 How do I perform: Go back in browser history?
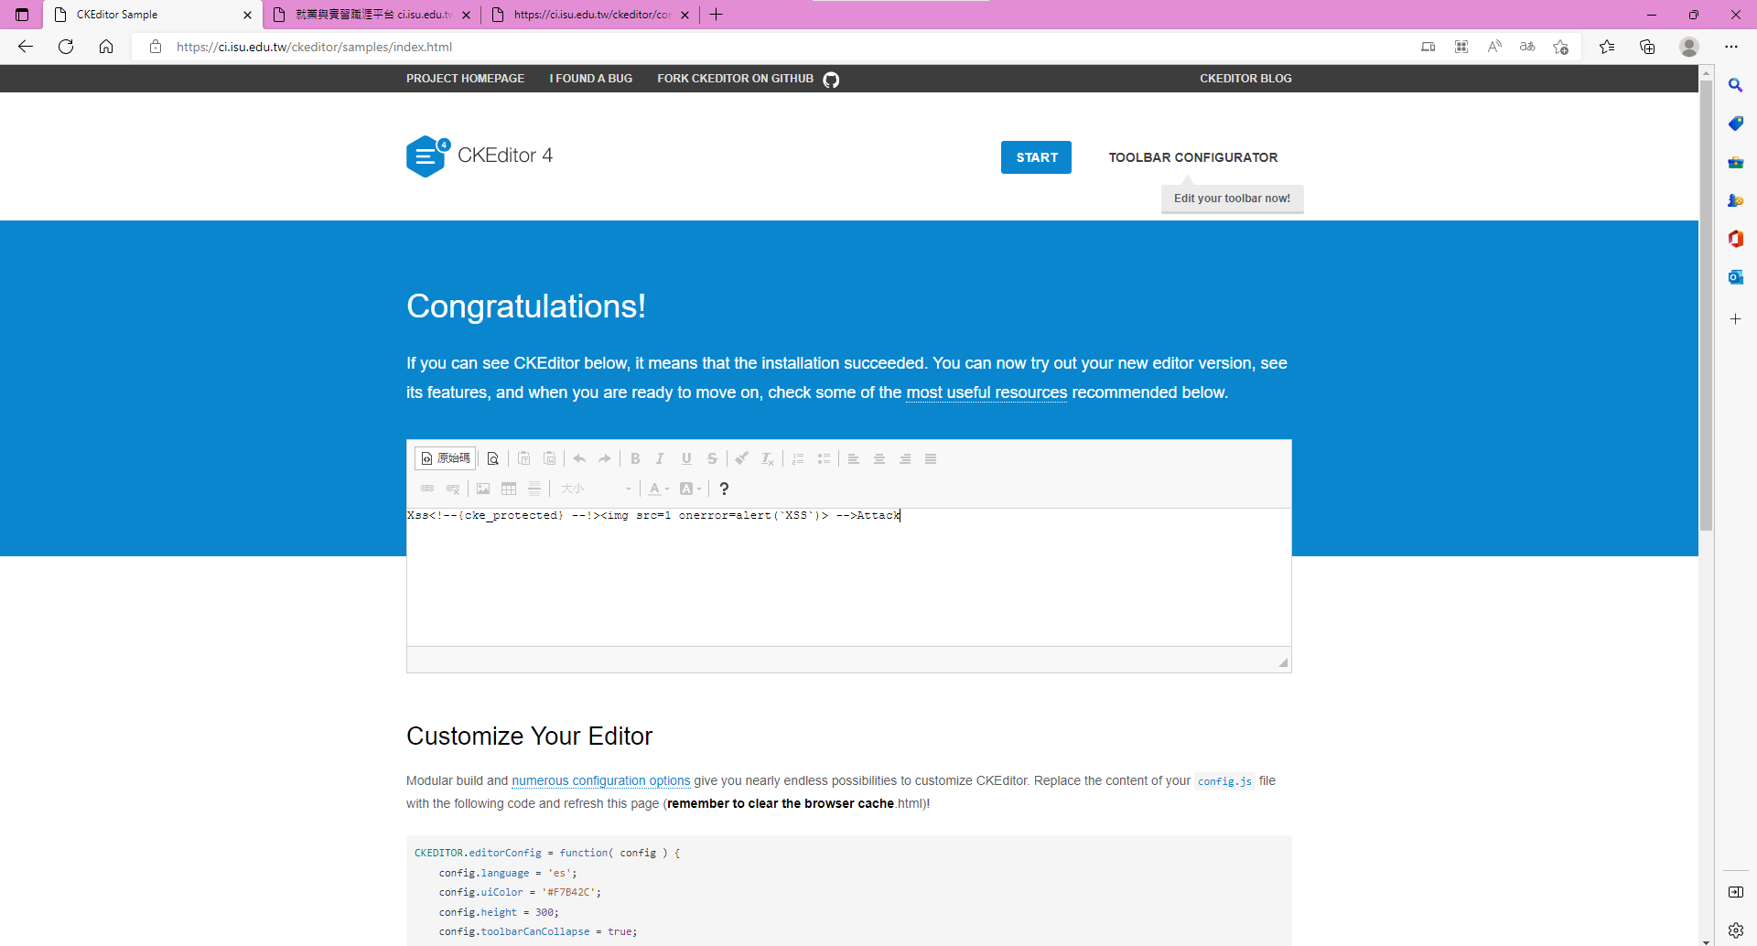26,47
